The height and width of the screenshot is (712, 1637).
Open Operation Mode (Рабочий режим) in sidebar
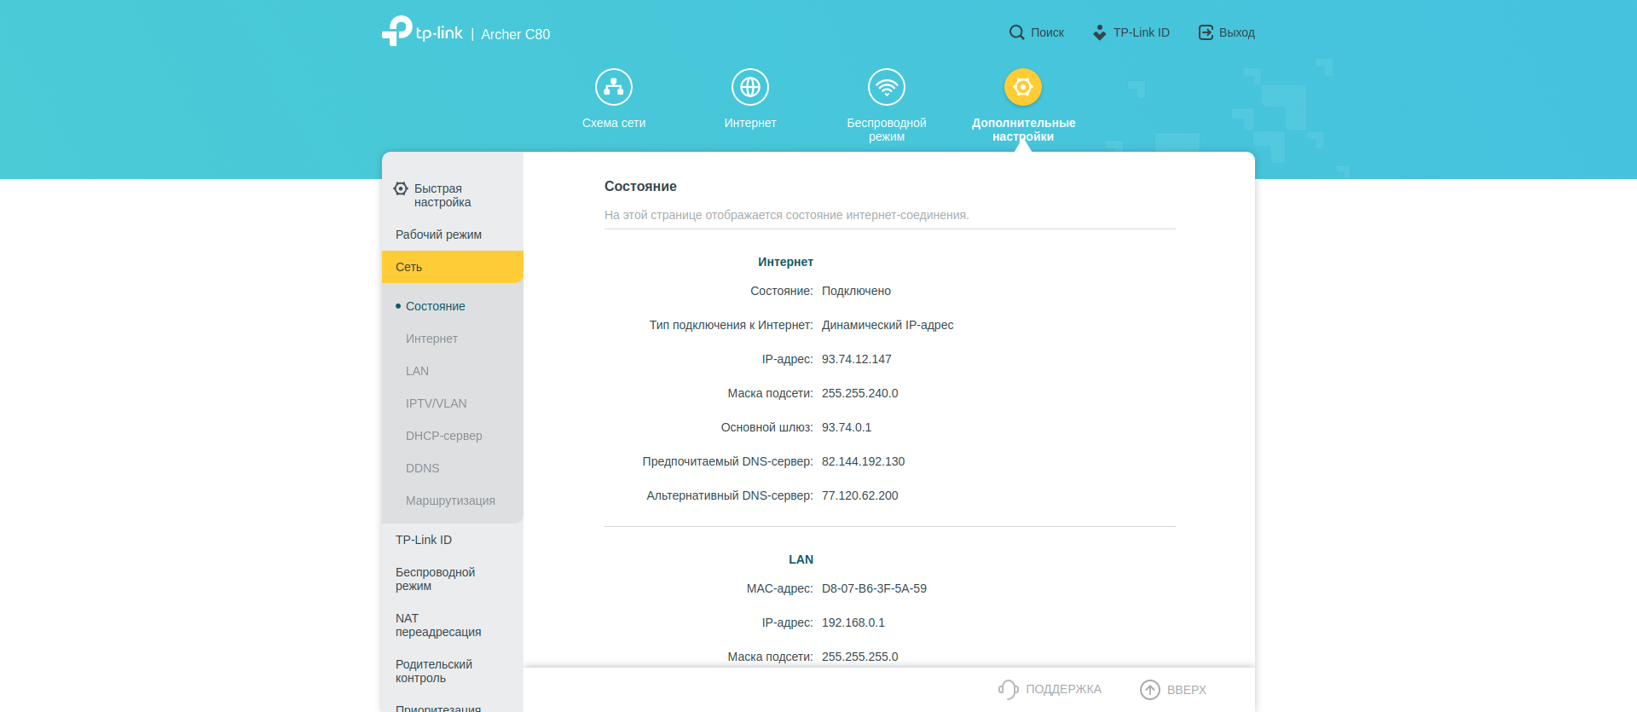[x=438, y=234]
